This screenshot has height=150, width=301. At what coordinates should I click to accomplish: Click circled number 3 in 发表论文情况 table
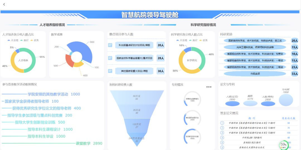point(222,133)
